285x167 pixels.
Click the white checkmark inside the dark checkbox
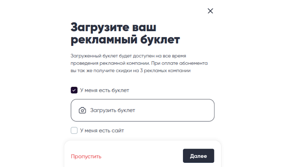tap(74, 90)
